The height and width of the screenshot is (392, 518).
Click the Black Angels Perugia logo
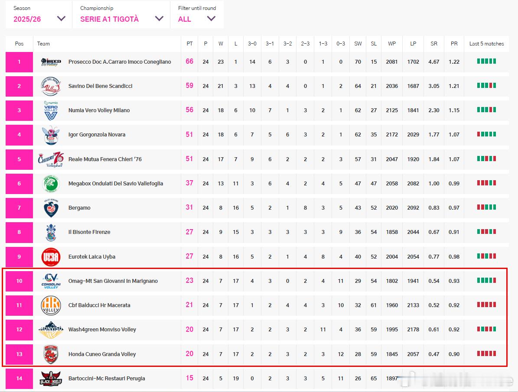pos(51,379)
